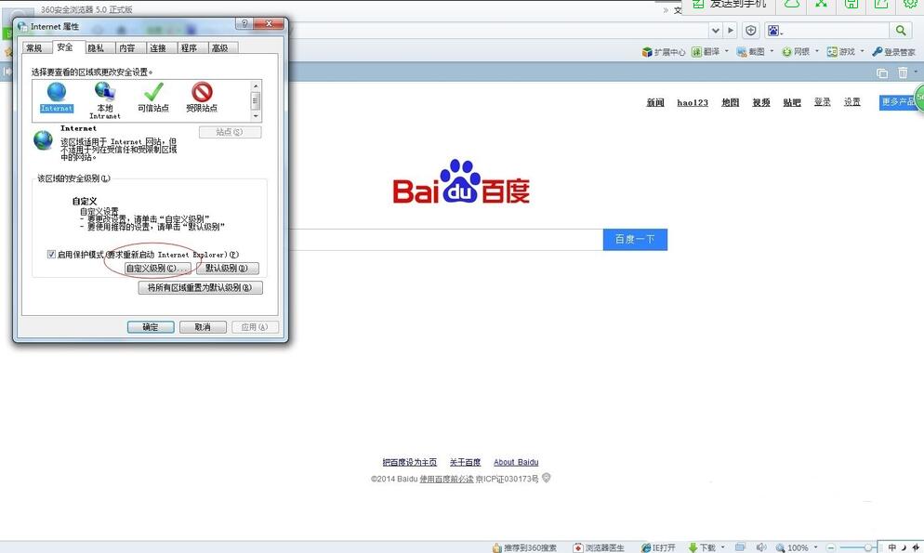
Task: Select the 受限站点 restricted zone icon
Action: (x=202, y=92)
